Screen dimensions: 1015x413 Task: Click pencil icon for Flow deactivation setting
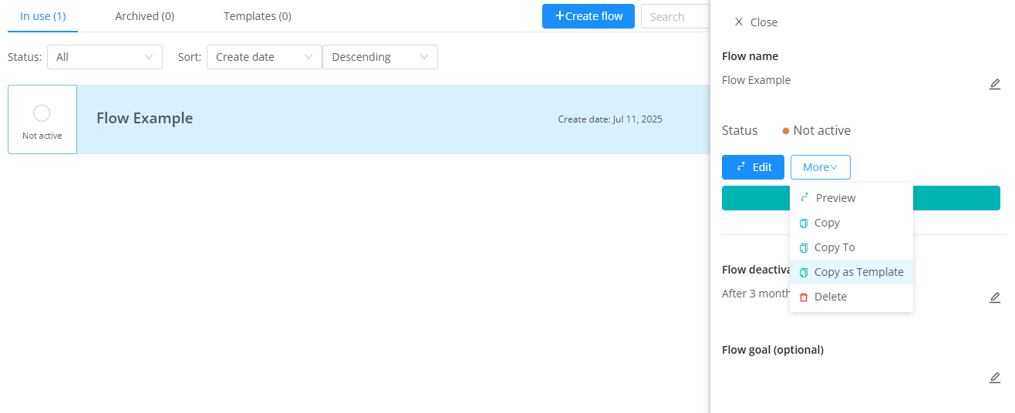pos(994,297)
